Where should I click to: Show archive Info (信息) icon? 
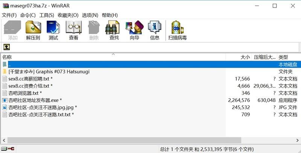(155, 30)
